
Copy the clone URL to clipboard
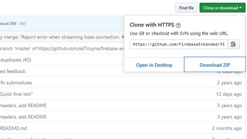pyautogui.click(x=233, y=44)
